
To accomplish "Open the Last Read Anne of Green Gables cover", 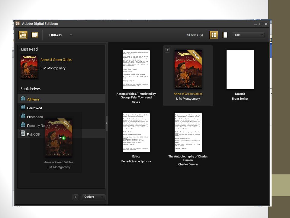I will click(x=29, y=67).
